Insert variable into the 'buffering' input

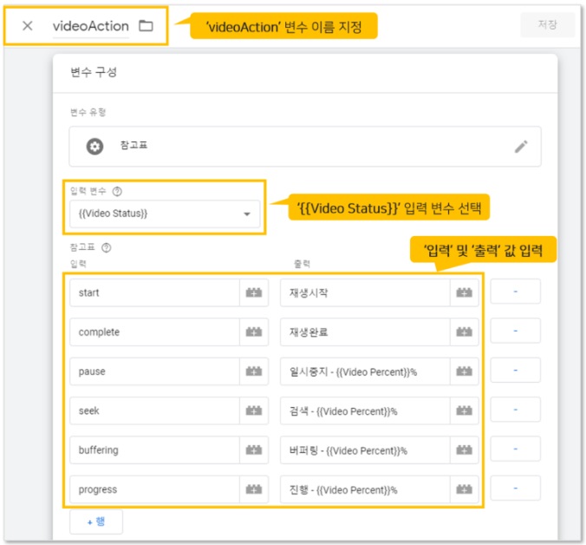pyautogui.click(x=254, y=450)
